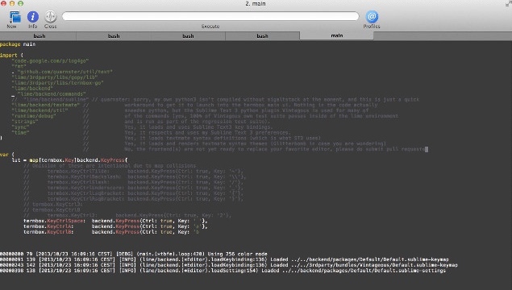This screenshot has width=512, height=290.
Task: Click the Close toolbar icon
Action: 50,16
